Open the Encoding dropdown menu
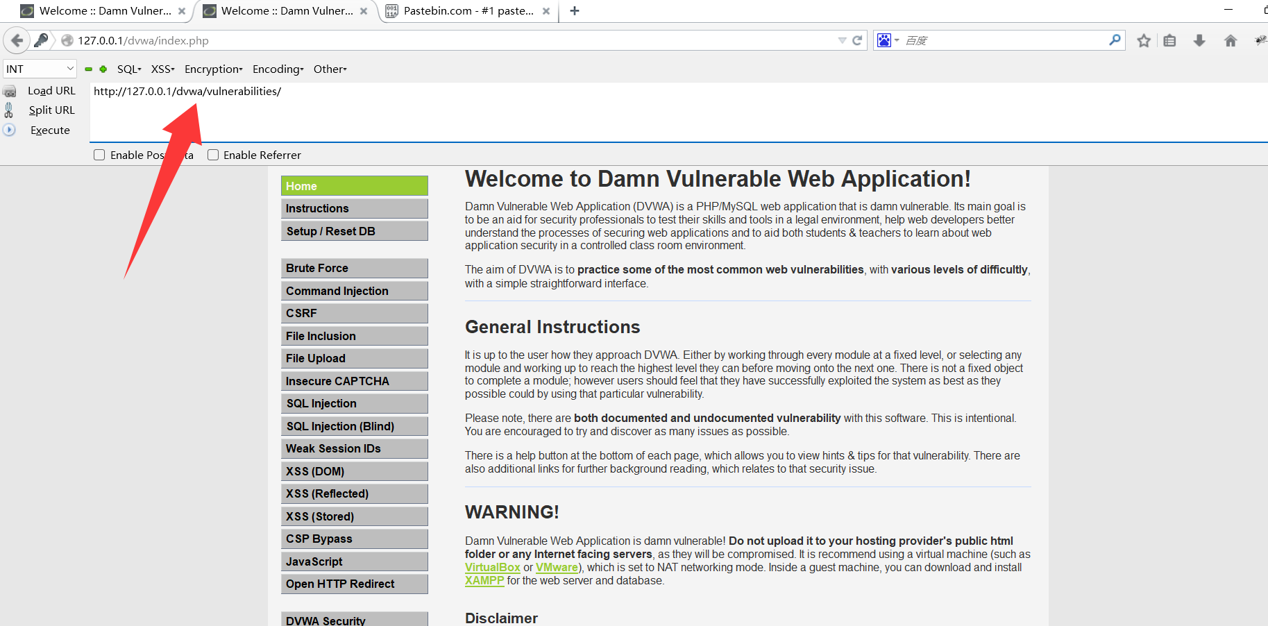This screenshot has width=1268, height=626. tap(278, 69)
